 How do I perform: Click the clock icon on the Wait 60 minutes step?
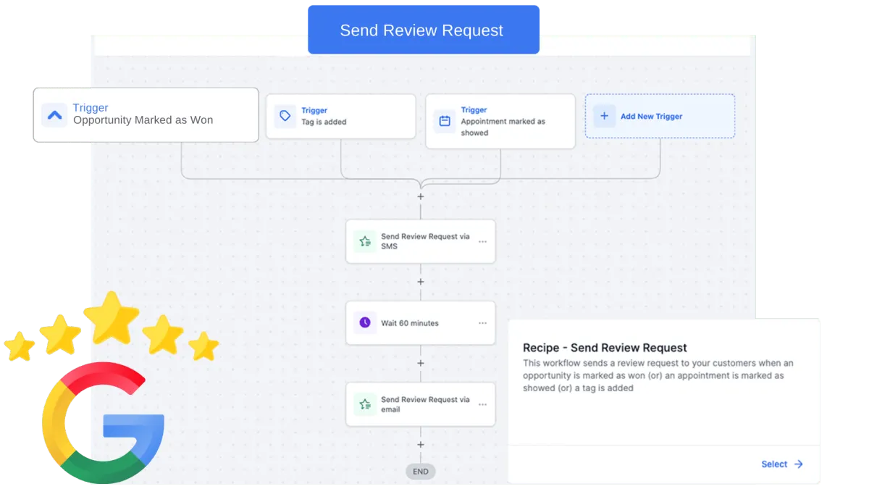tap(364, 322)
